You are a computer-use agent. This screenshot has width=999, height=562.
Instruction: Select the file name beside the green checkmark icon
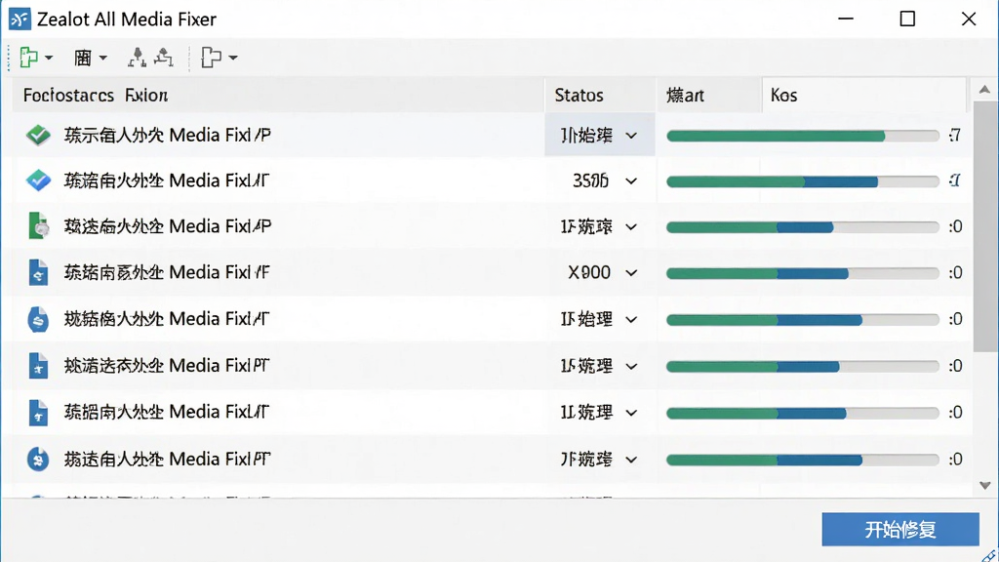[168, 135]
